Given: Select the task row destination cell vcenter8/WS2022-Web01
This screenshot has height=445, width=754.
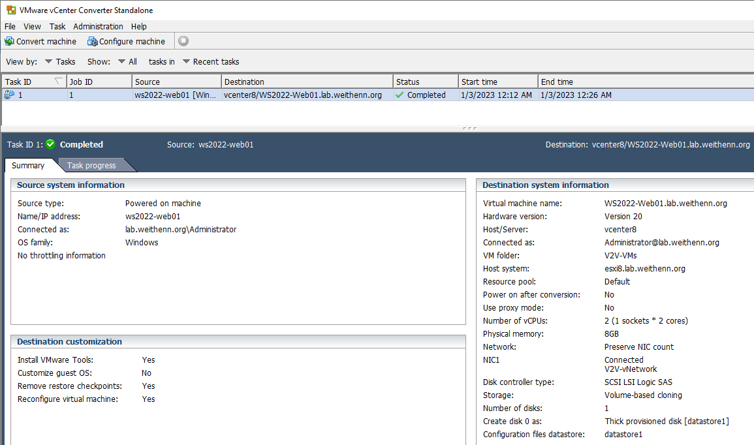Looking at the screenshot, I should pyautogui.click(x=303, y=95).
